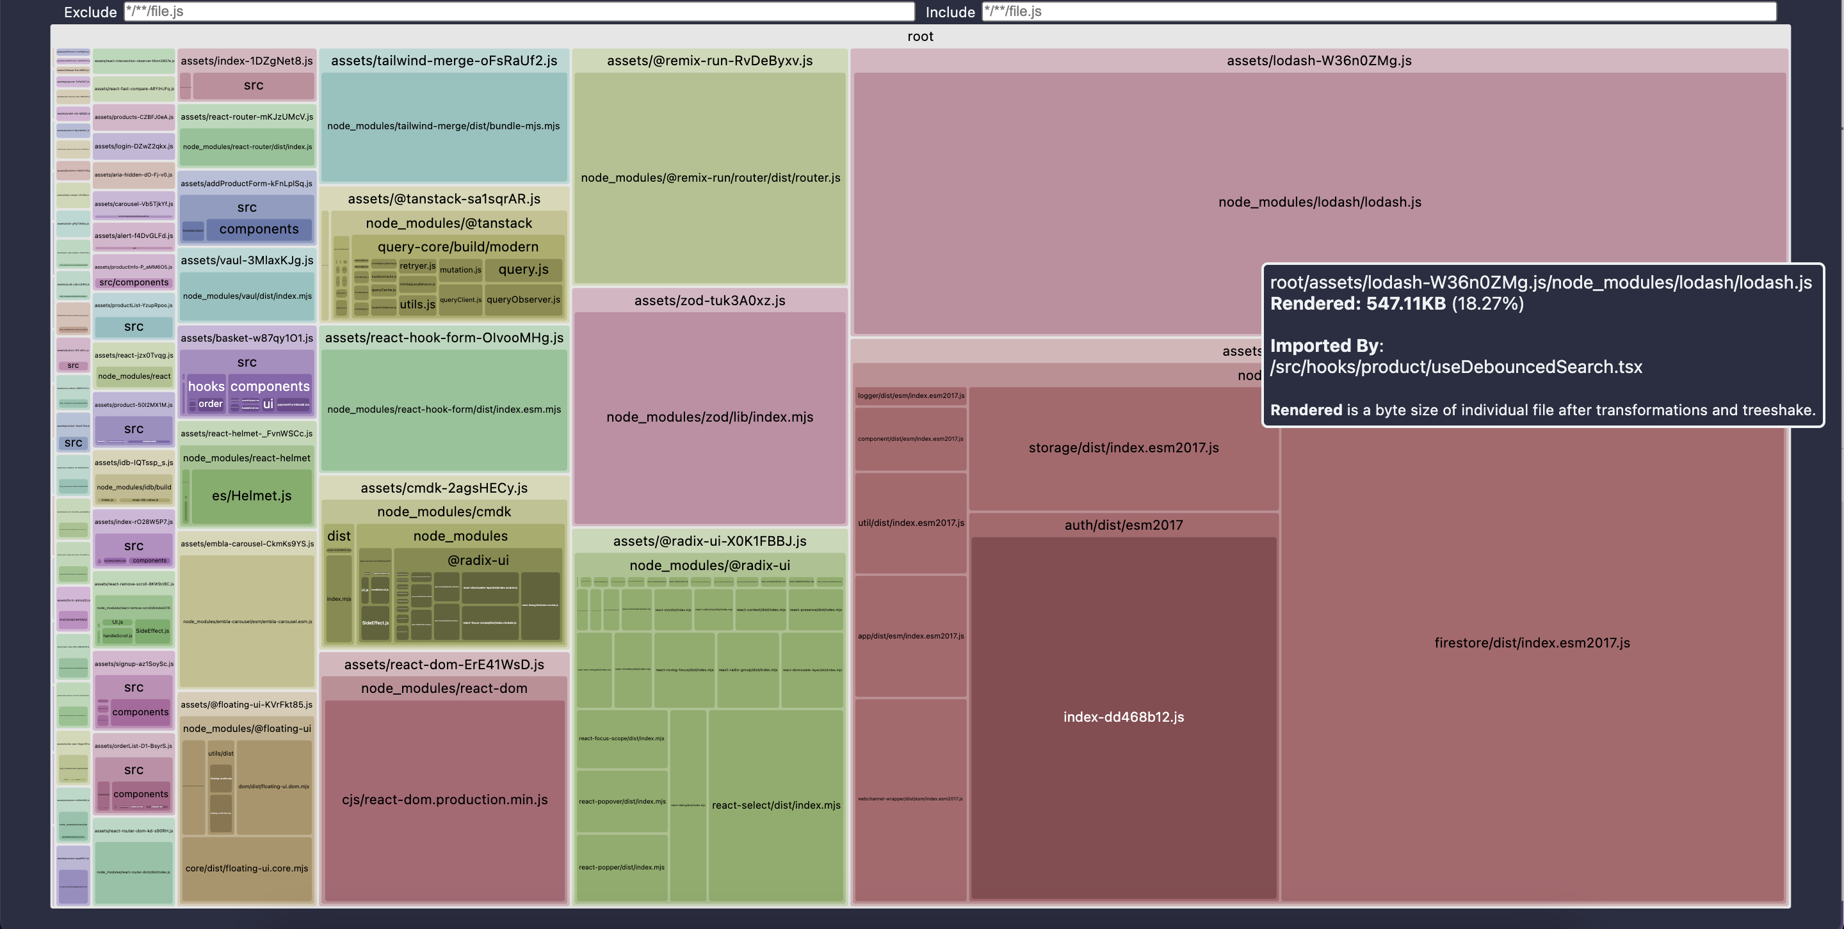This screenshot has width=1844, height=929.
Task: Click the index-dd468b12.js auth block
Action: tap(1123, 717)
